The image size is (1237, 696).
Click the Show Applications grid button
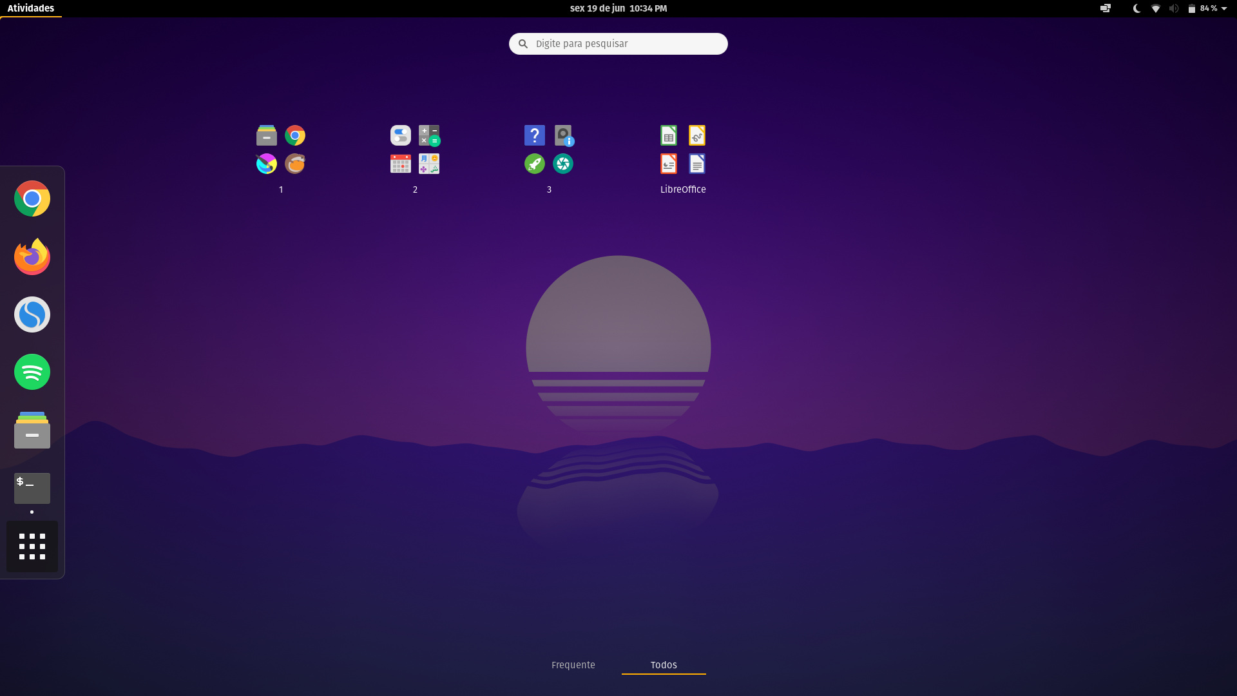tap(32, 546)
